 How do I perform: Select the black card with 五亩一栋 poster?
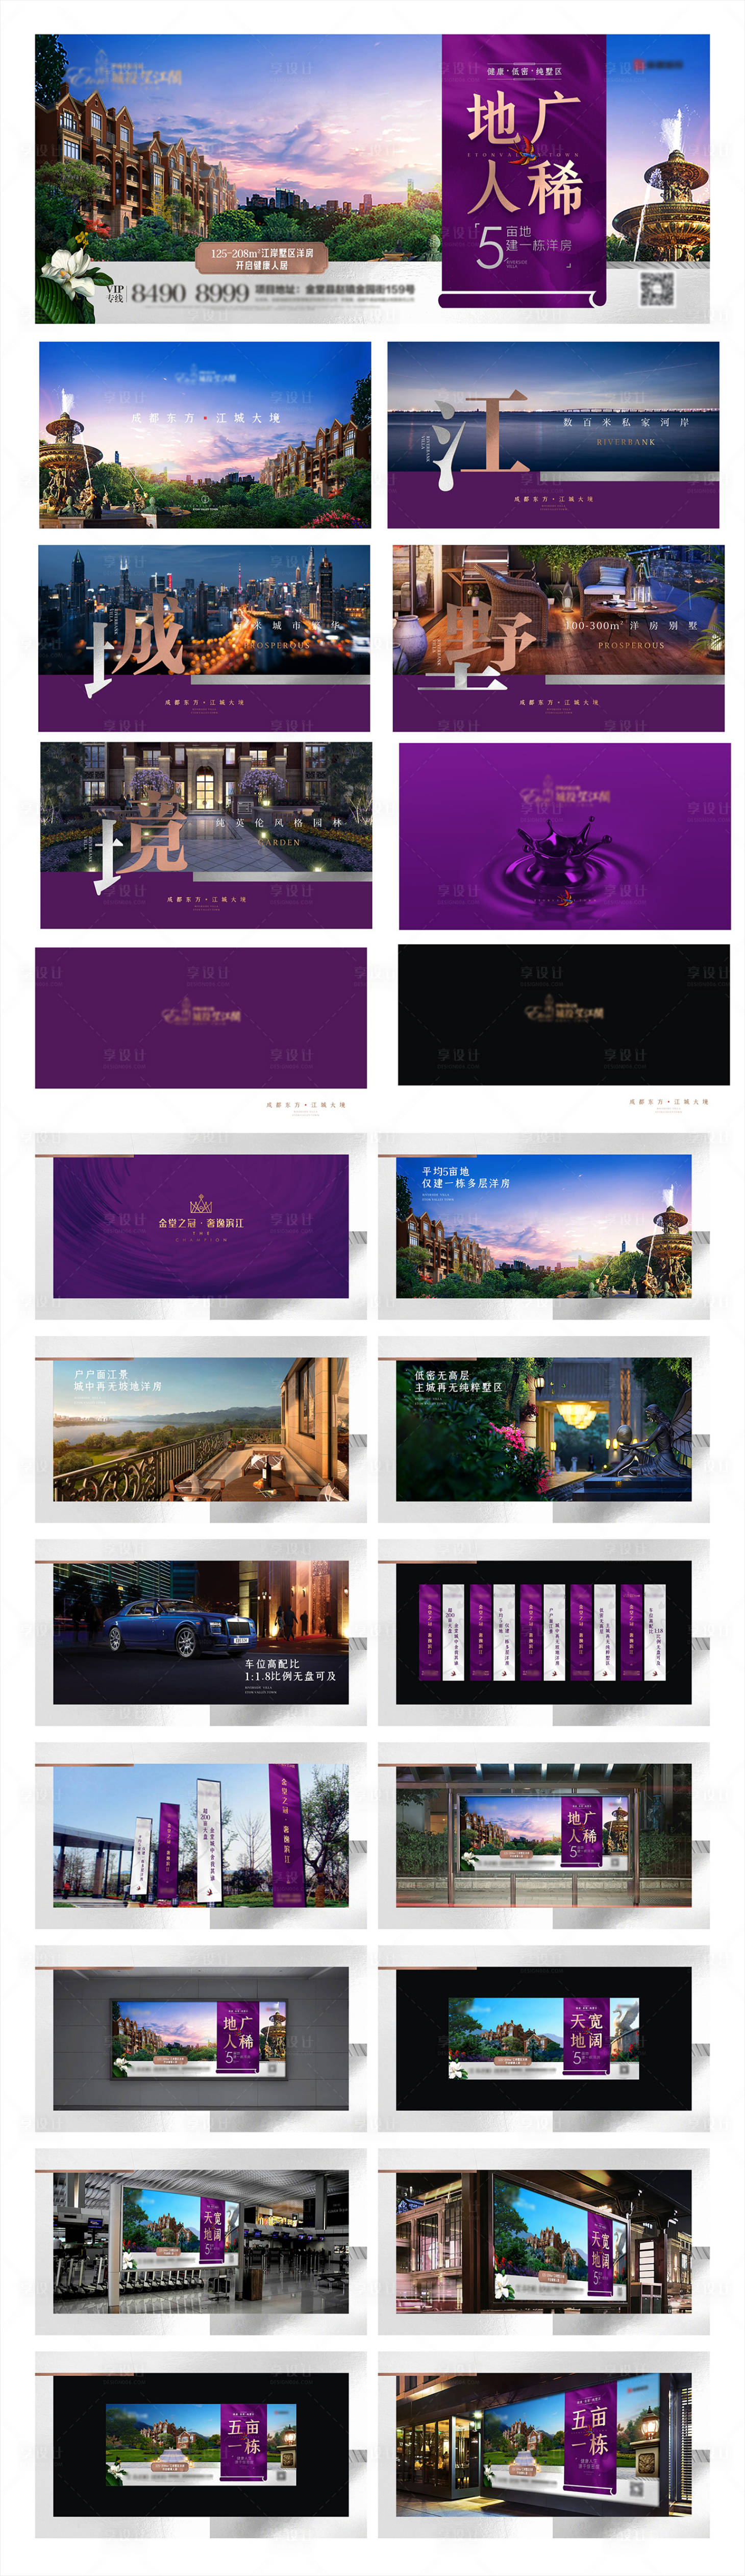201,2444
